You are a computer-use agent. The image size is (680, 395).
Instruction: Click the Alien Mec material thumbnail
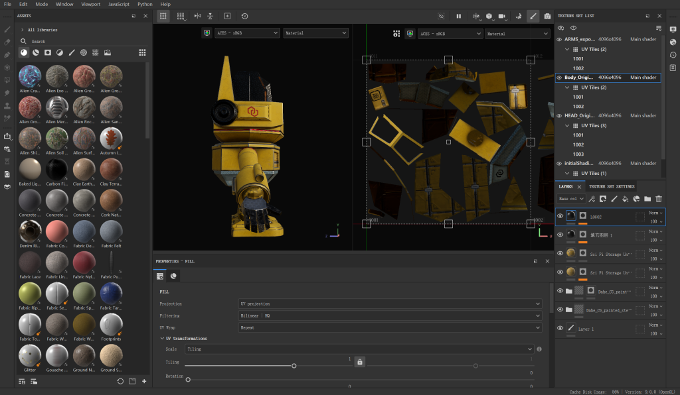point(56,108)
